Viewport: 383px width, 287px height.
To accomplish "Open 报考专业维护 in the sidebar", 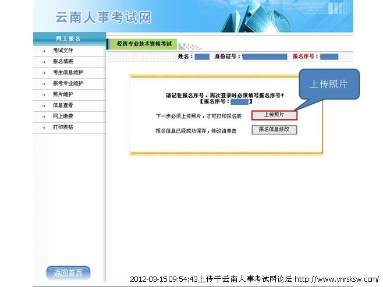I will [x=68, y=83].
